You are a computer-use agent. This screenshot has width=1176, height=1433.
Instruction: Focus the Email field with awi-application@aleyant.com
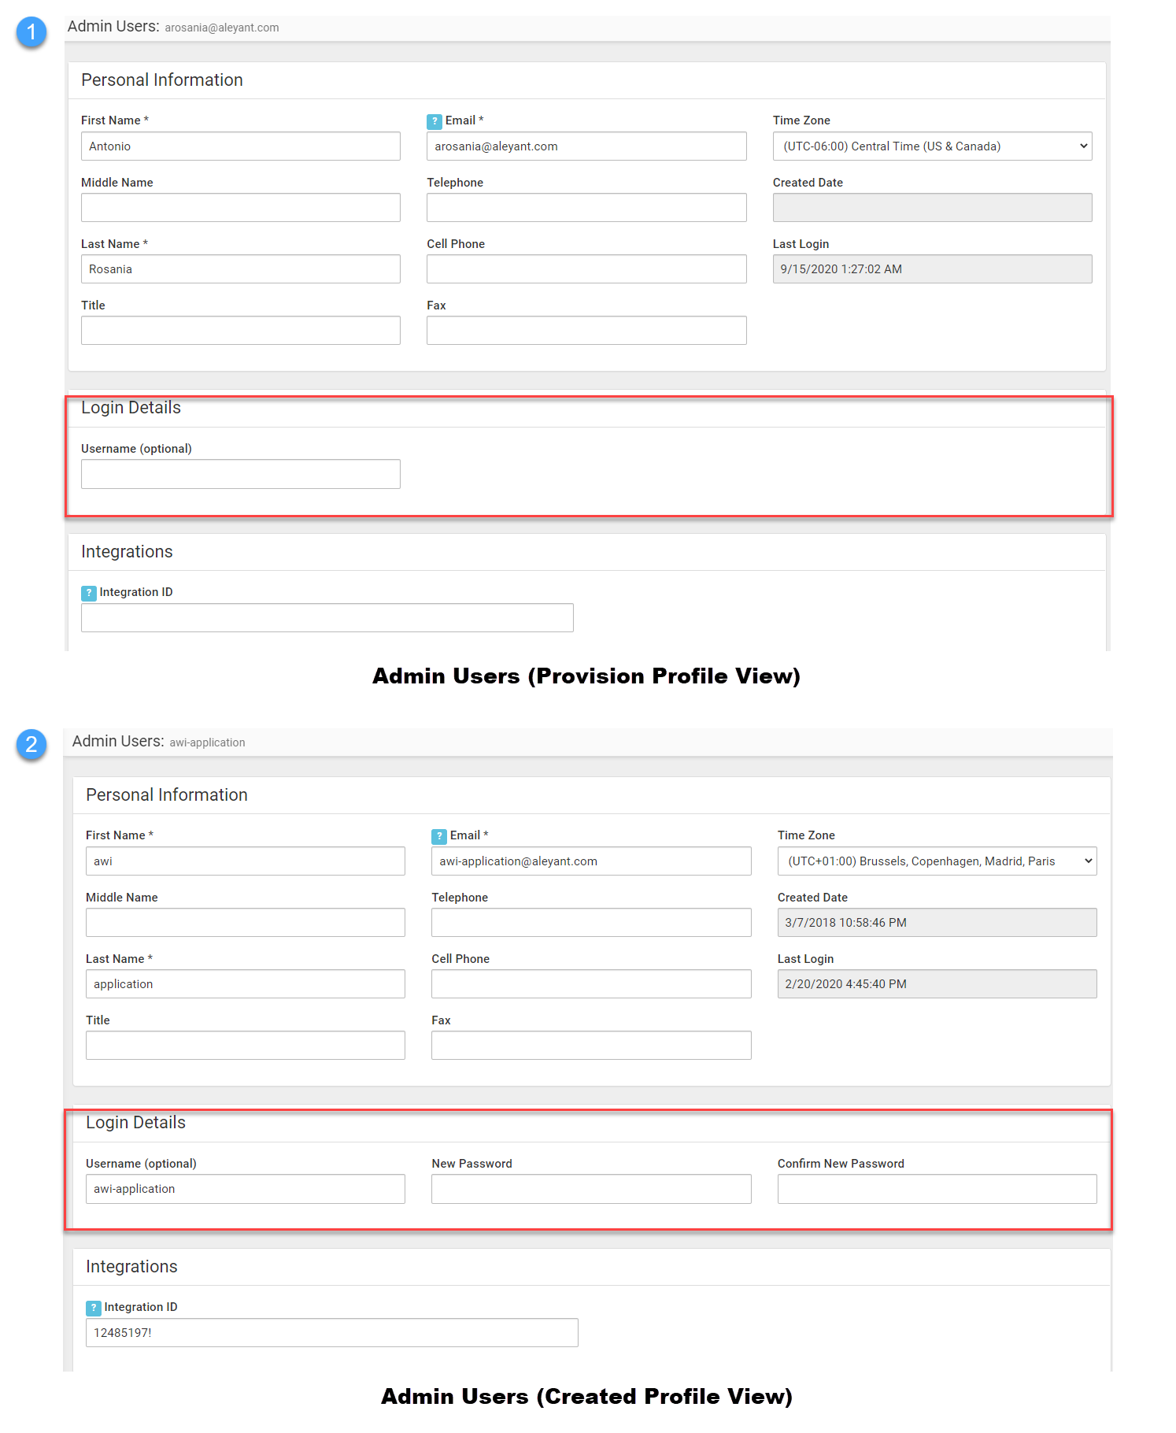(x=591, y=861)
